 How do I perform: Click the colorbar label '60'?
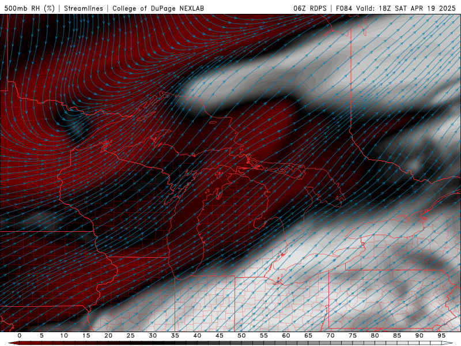point(286,336)
